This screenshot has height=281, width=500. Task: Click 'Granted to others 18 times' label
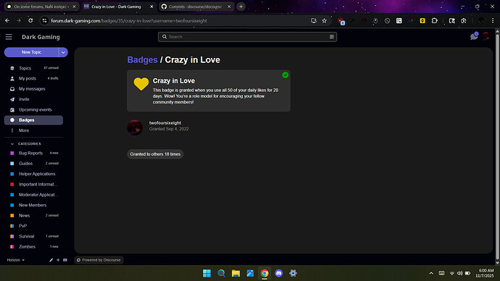[x=155, y=154]
